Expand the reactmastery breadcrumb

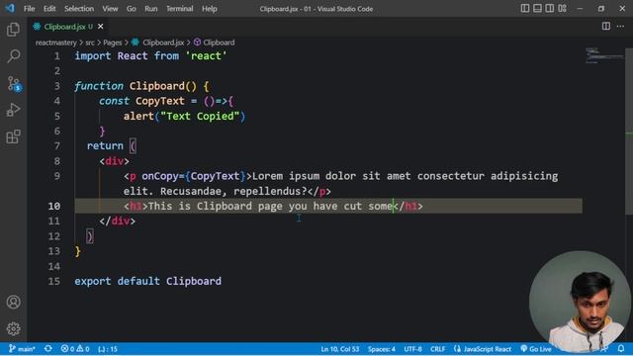(55, 43)
